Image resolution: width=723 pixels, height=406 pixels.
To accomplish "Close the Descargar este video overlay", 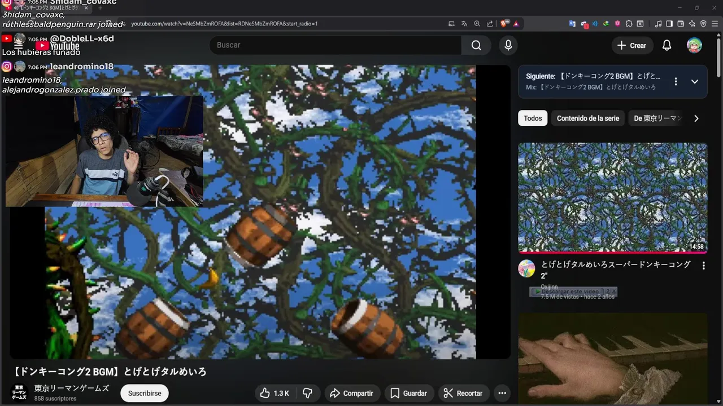I will [x=614, y=292].
